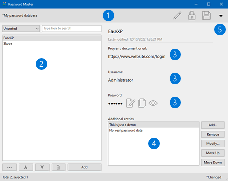Select the EaseXP entry in list
Image resolution: width=228 pixels, height=181 pixels.
point(52,38)
